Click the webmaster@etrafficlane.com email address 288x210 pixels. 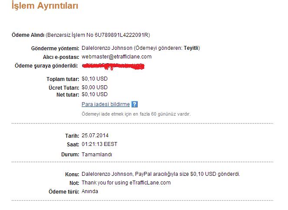coord(116,57)
